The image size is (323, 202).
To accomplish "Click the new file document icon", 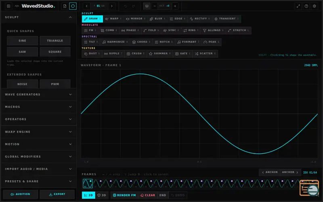I will (65, 6).
